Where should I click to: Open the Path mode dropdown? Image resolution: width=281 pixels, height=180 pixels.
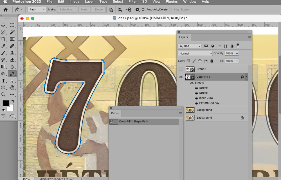click(37, 9)
